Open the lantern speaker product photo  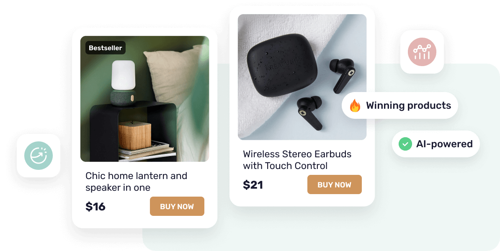[x=145, y=99]
